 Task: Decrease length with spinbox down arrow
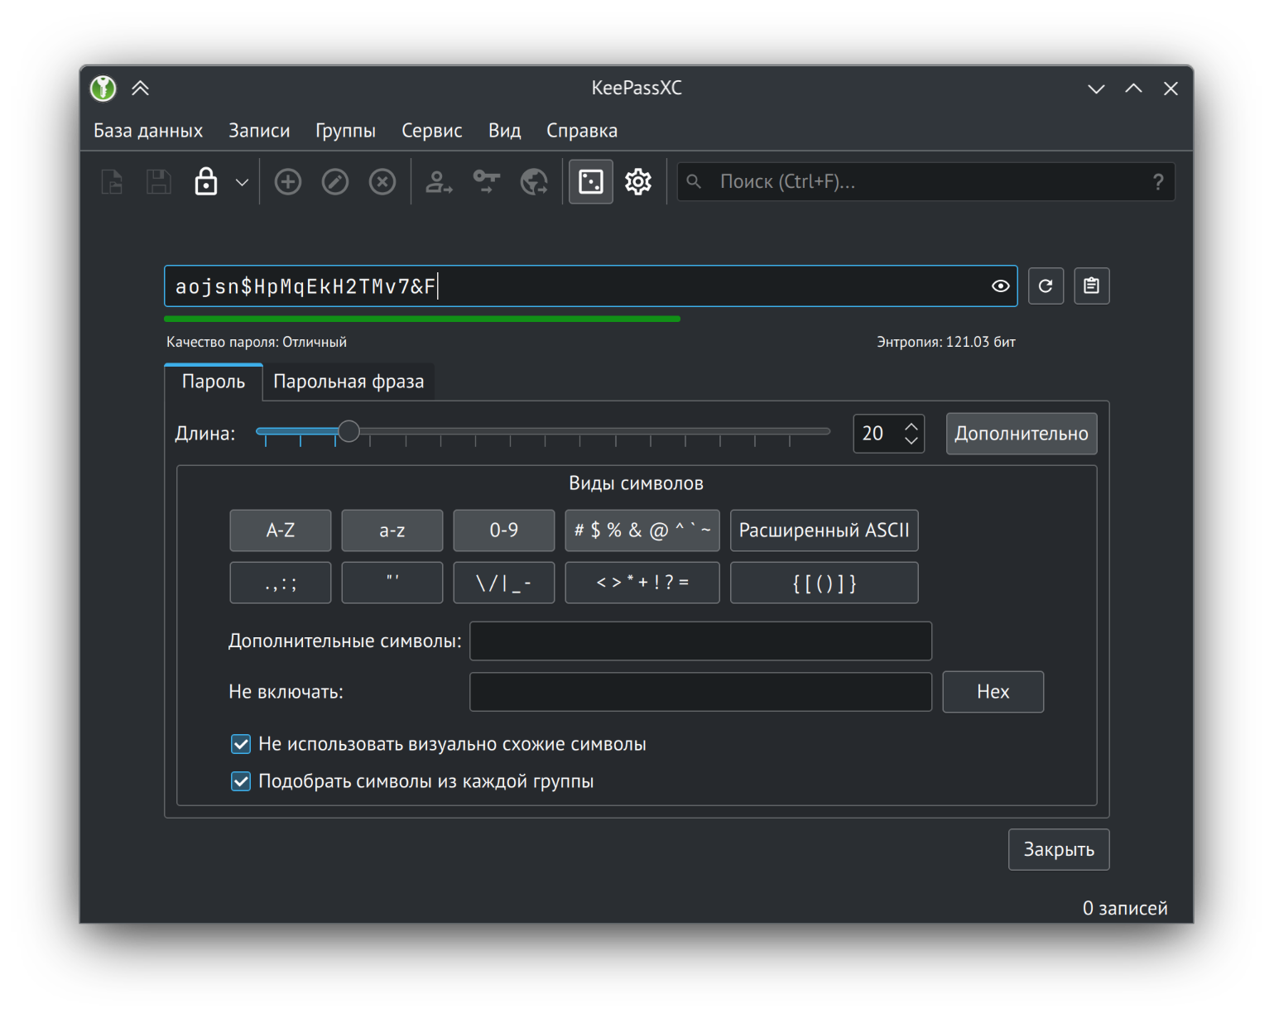pyautogui.click(x=911, y=440)
